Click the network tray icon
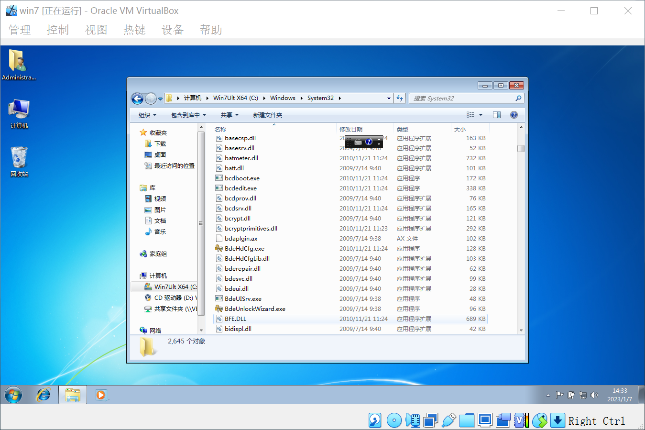This screenshot has height=430, width=645. tap(583, 395)
